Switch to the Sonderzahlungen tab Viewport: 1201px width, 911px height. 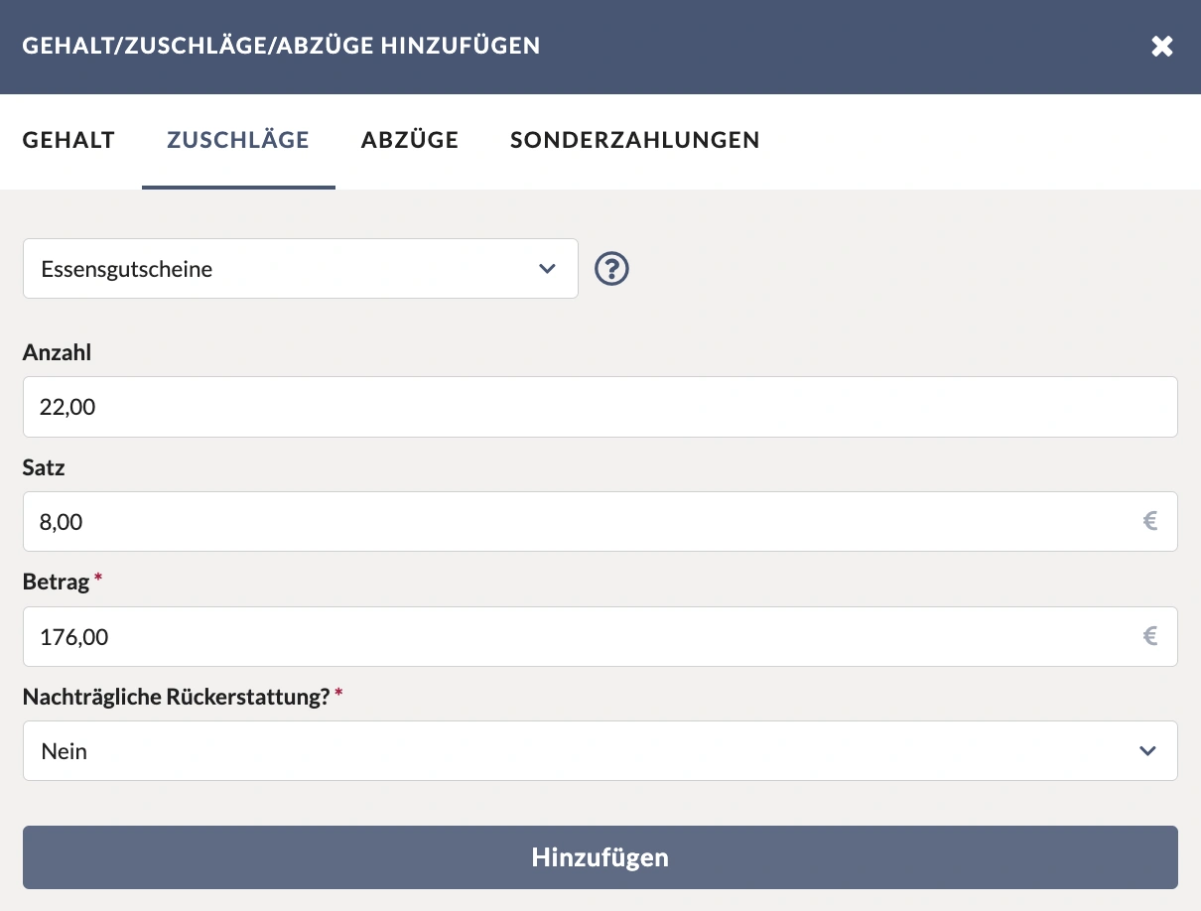634,140
